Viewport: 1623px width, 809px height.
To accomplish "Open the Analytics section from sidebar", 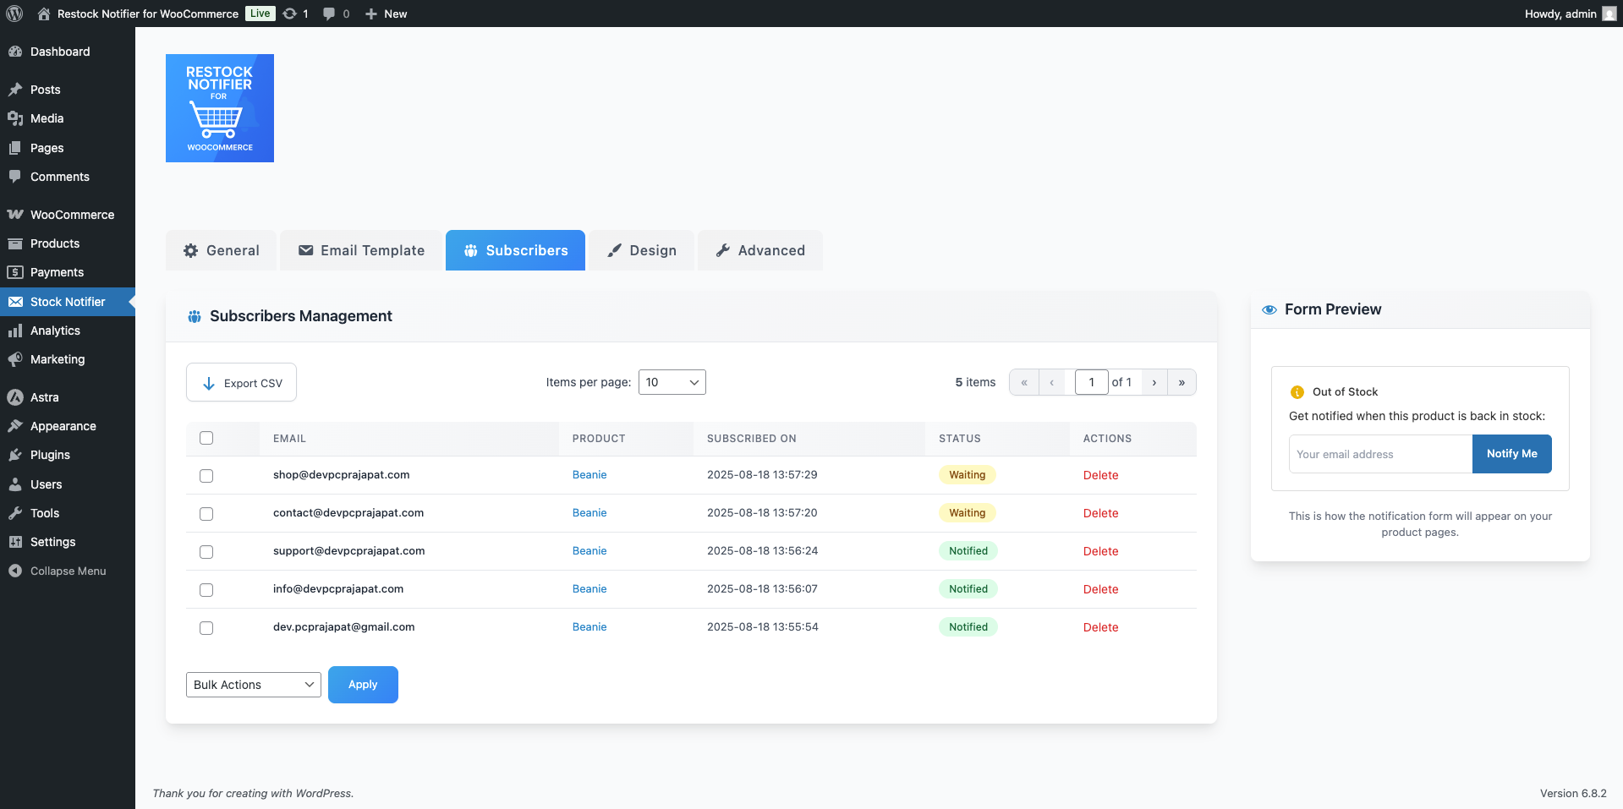I will tap(54, 330).
